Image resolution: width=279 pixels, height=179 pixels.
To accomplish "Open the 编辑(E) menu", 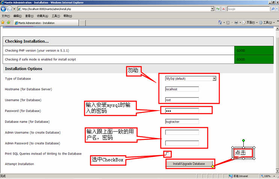I will tap(17, 16).
